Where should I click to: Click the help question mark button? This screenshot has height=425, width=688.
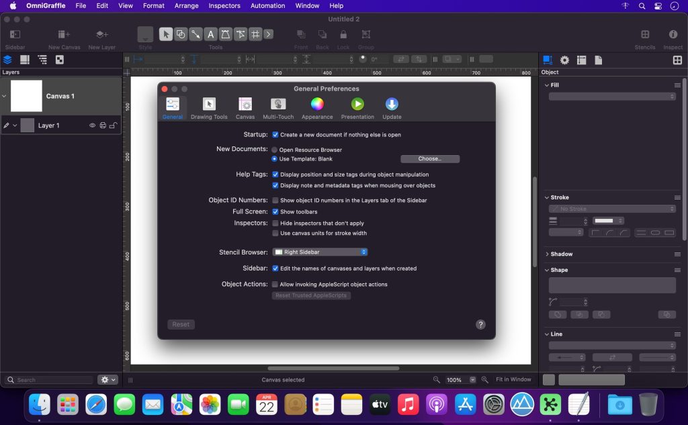(x=480, y=324)
